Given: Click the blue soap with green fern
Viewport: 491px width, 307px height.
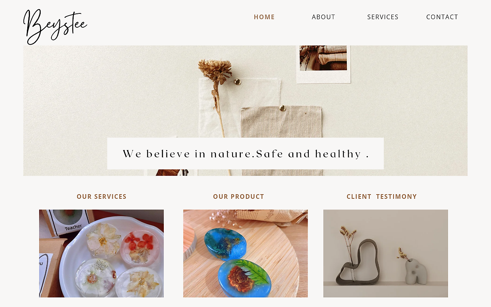Looking at the screenshot, I should tap(244, 277).
